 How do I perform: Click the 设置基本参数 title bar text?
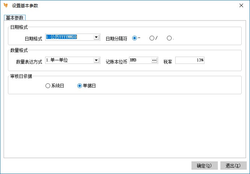pyautogui.click(x=25, y=6)
